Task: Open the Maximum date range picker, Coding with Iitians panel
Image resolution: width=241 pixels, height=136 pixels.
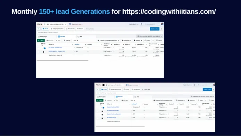Action: point(150,36)
